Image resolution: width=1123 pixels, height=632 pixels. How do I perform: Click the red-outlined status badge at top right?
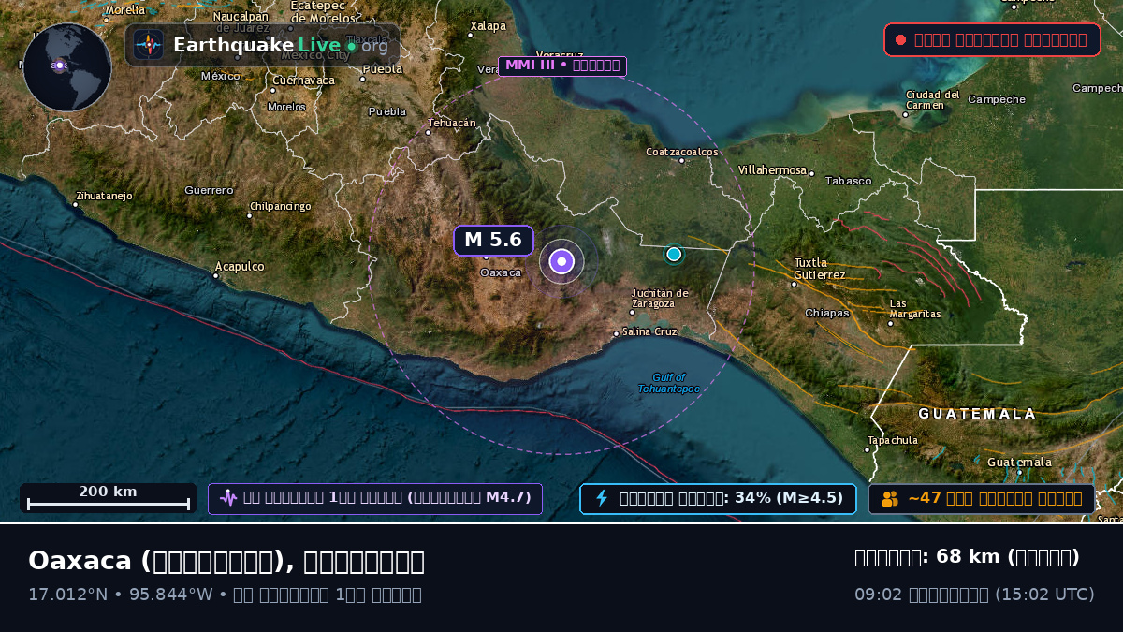[x=992, y=39]
